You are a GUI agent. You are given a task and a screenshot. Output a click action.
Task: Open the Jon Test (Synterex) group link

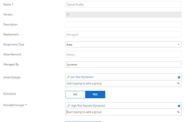click(x=82, y=77)
